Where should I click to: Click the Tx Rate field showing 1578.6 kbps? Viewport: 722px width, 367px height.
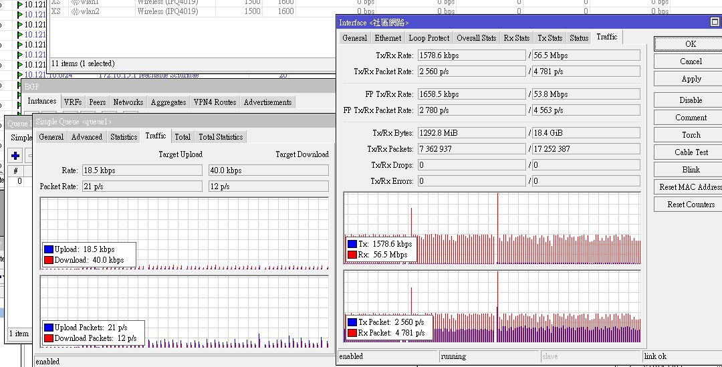point(471,55)
